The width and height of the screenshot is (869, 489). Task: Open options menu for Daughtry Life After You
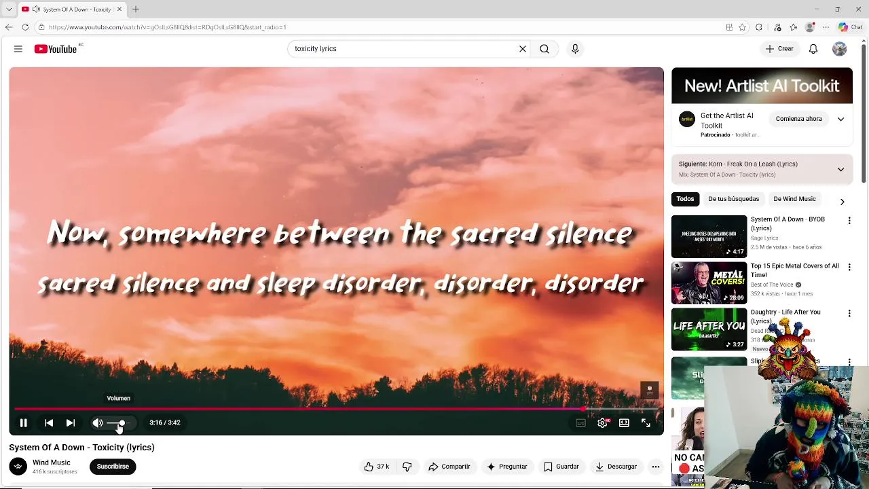849,313
